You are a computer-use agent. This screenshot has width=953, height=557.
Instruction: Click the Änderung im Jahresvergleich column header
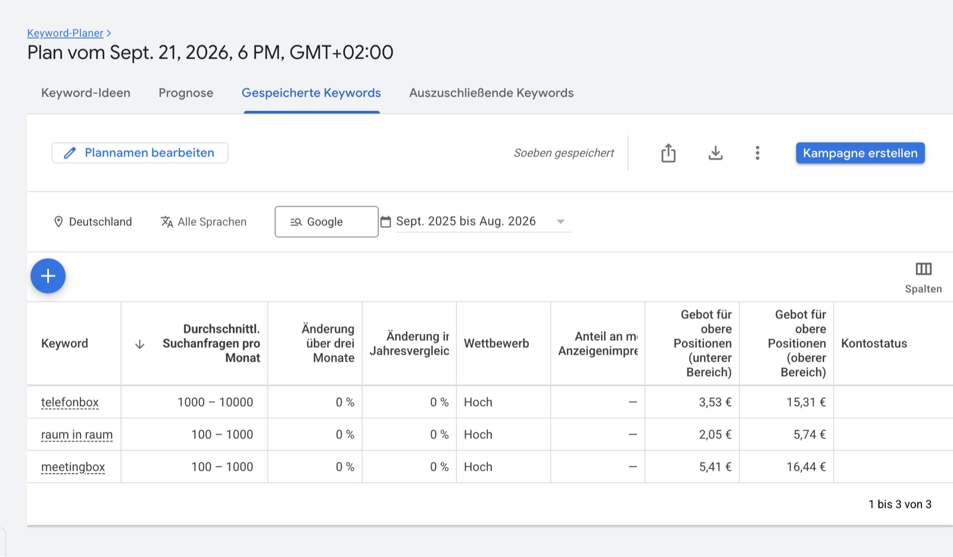(409, 344)
